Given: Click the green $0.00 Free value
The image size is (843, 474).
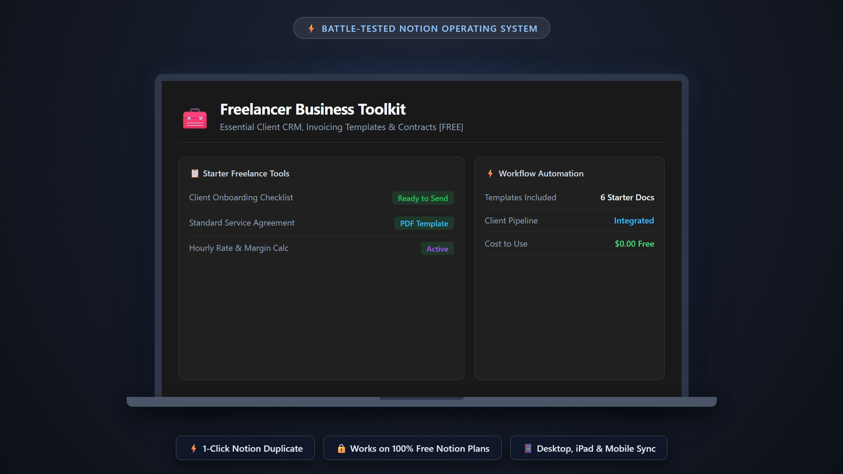Looking at the screenshot, I should point(635,244).
